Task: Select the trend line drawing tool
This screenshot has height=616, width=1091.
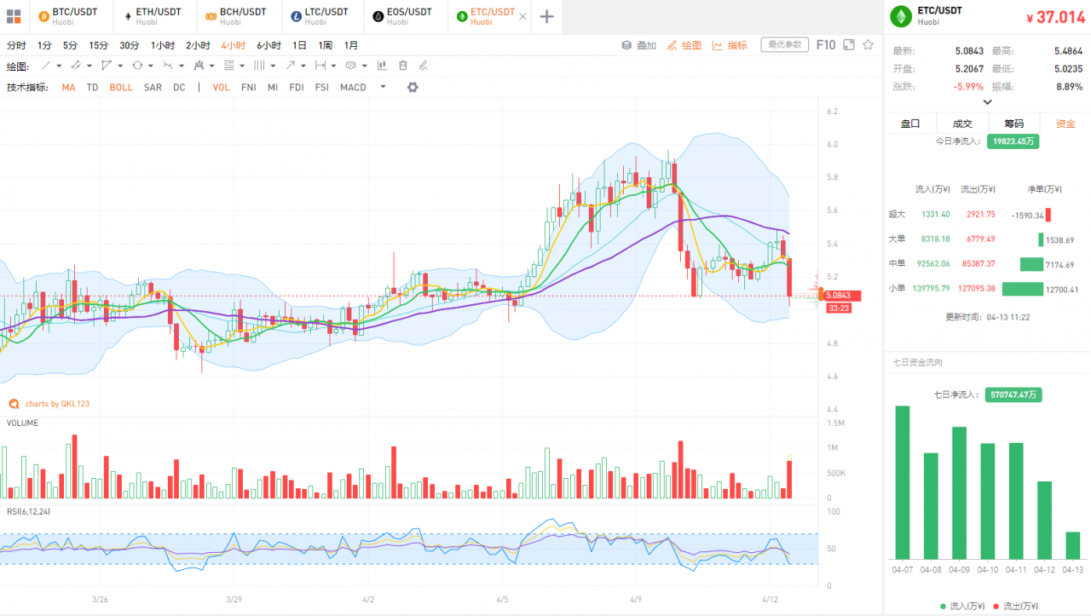Action: [46, 66]
